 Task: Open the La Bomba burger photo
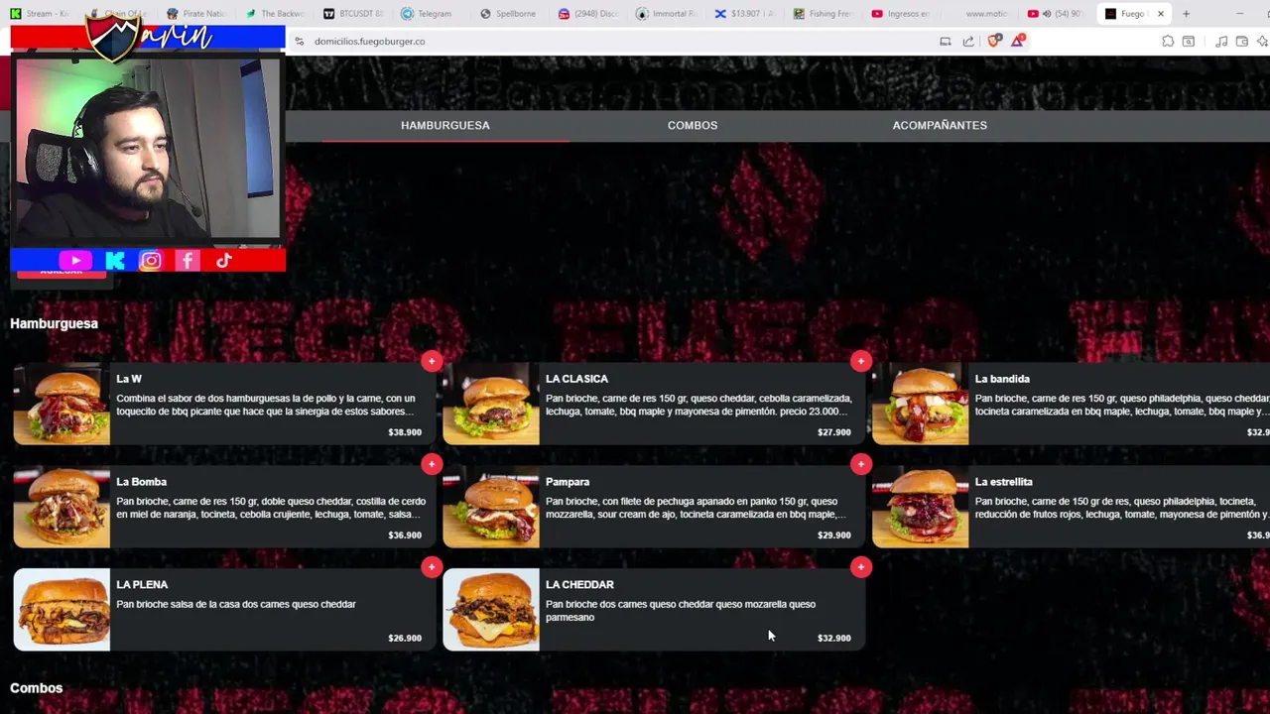[x=62, y=507]
